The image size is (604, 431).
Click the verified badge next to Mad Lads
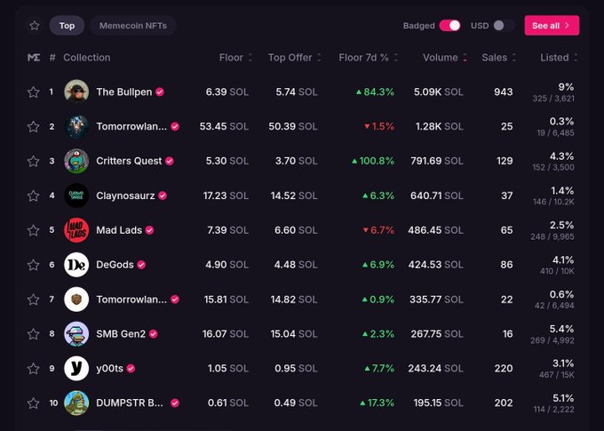coord(149,230)
